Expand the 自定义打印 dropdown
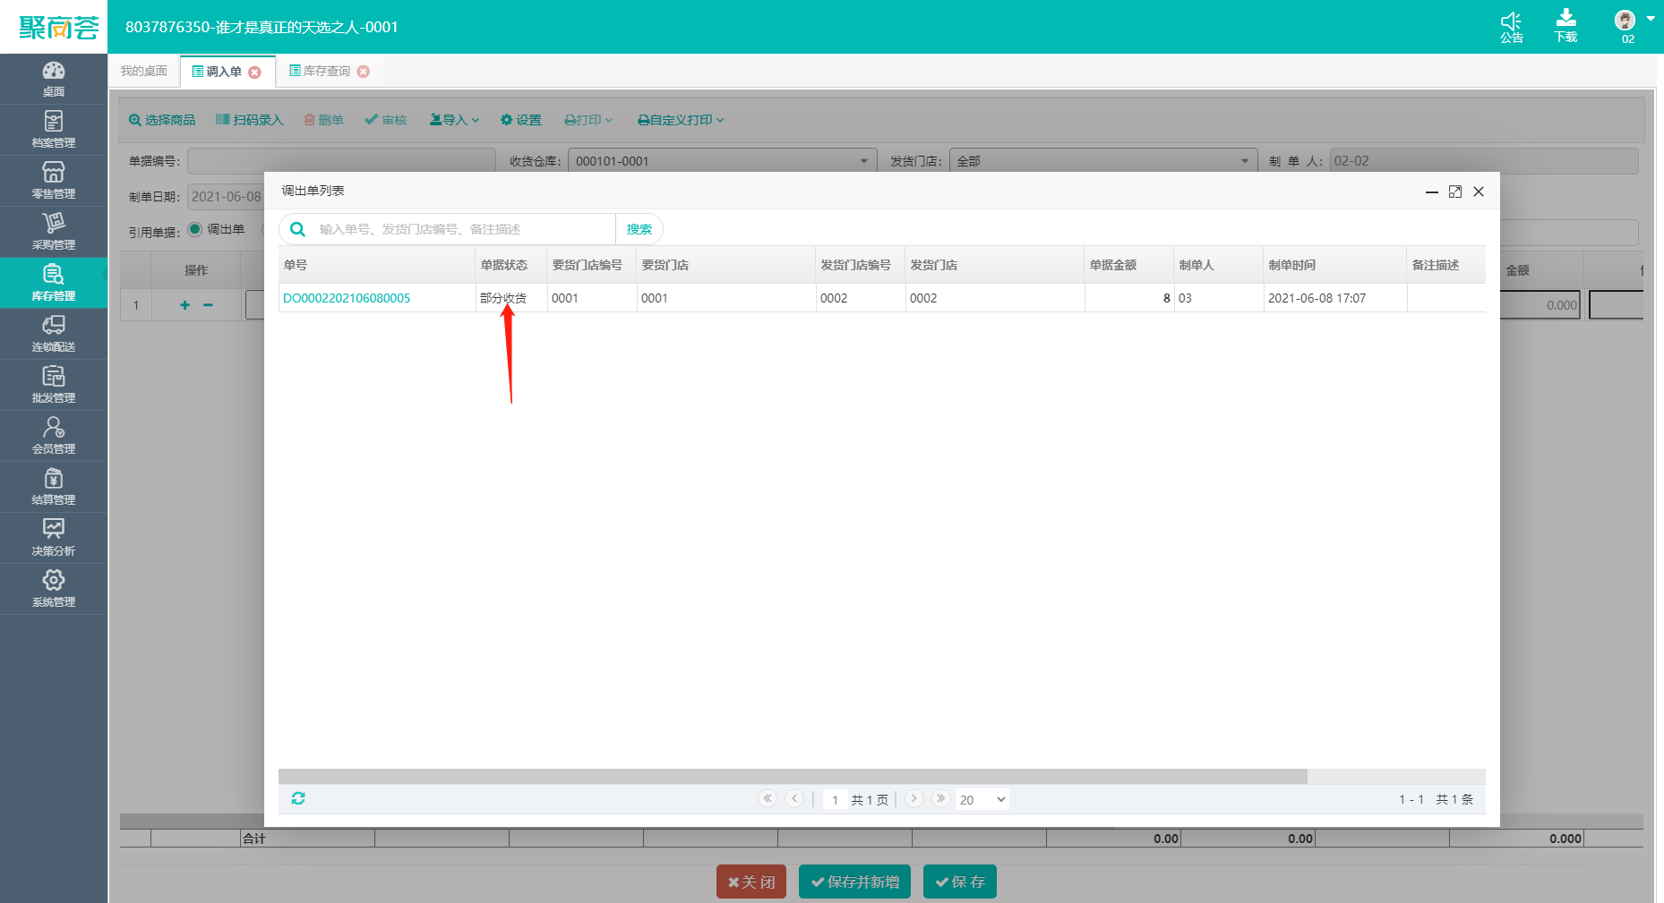The width and height of the screenshot is (1664, 903). click(x=681, y=120)
